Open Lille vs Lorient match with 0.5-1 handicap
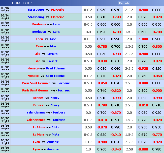Screen dimensions: 164x153 click(x=46, y=61)
